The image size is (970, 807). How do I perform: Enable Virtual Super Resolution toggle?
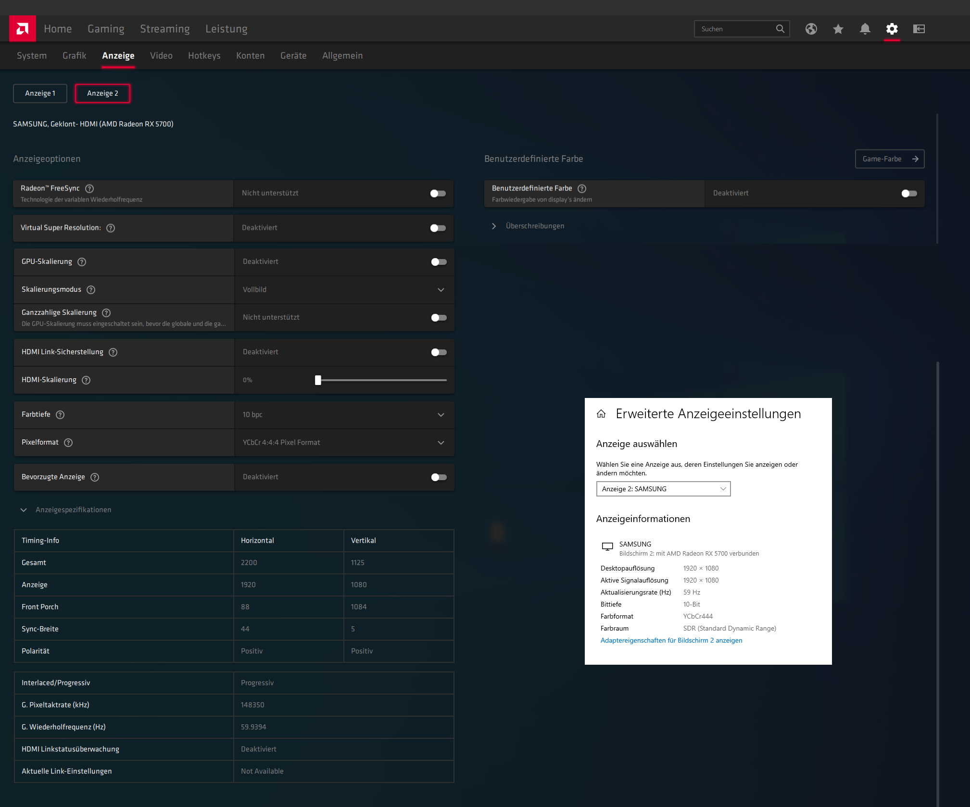(x=438, y=228)
